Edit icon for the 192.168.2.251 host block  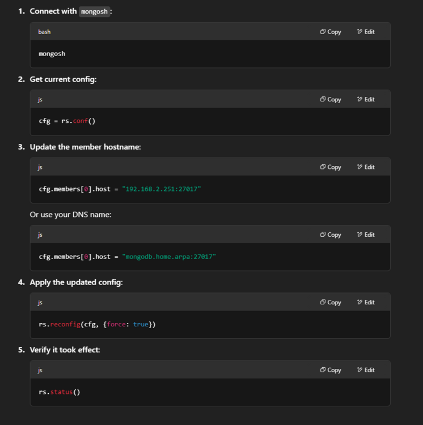359,167
